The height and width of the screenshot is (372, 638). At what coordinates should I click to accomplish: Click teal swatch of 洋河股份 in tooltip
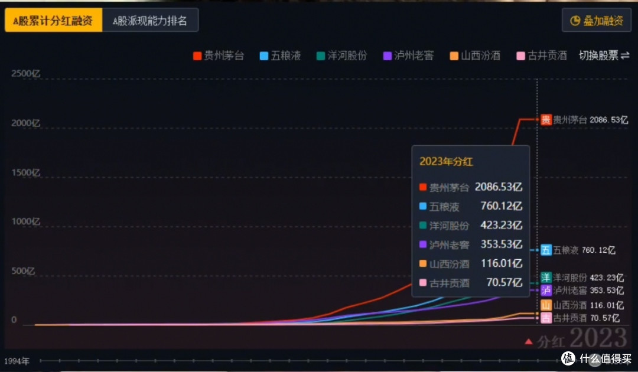click(423, 225)
